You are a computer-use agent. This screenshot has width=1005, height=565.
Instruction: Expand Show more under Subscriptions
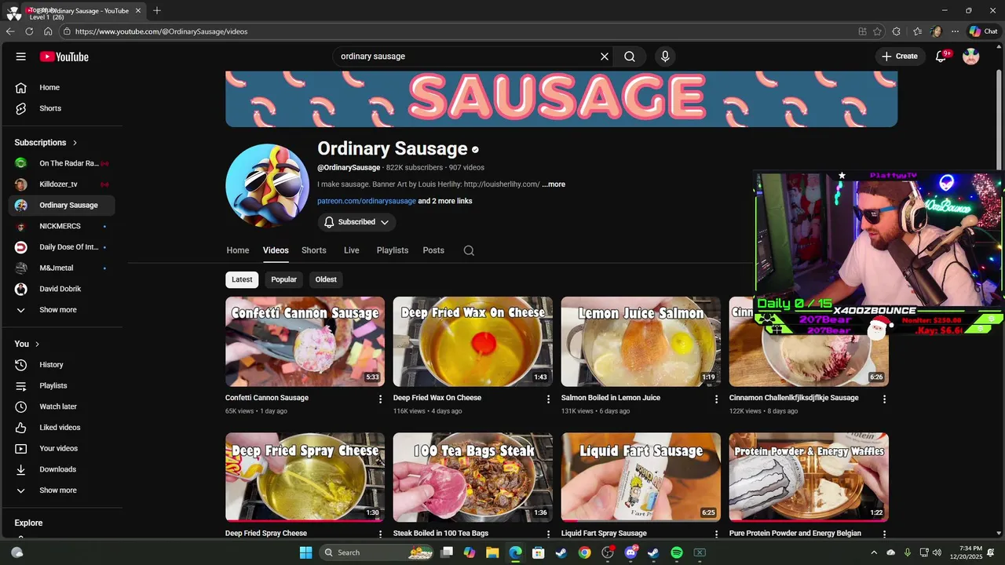61,310
